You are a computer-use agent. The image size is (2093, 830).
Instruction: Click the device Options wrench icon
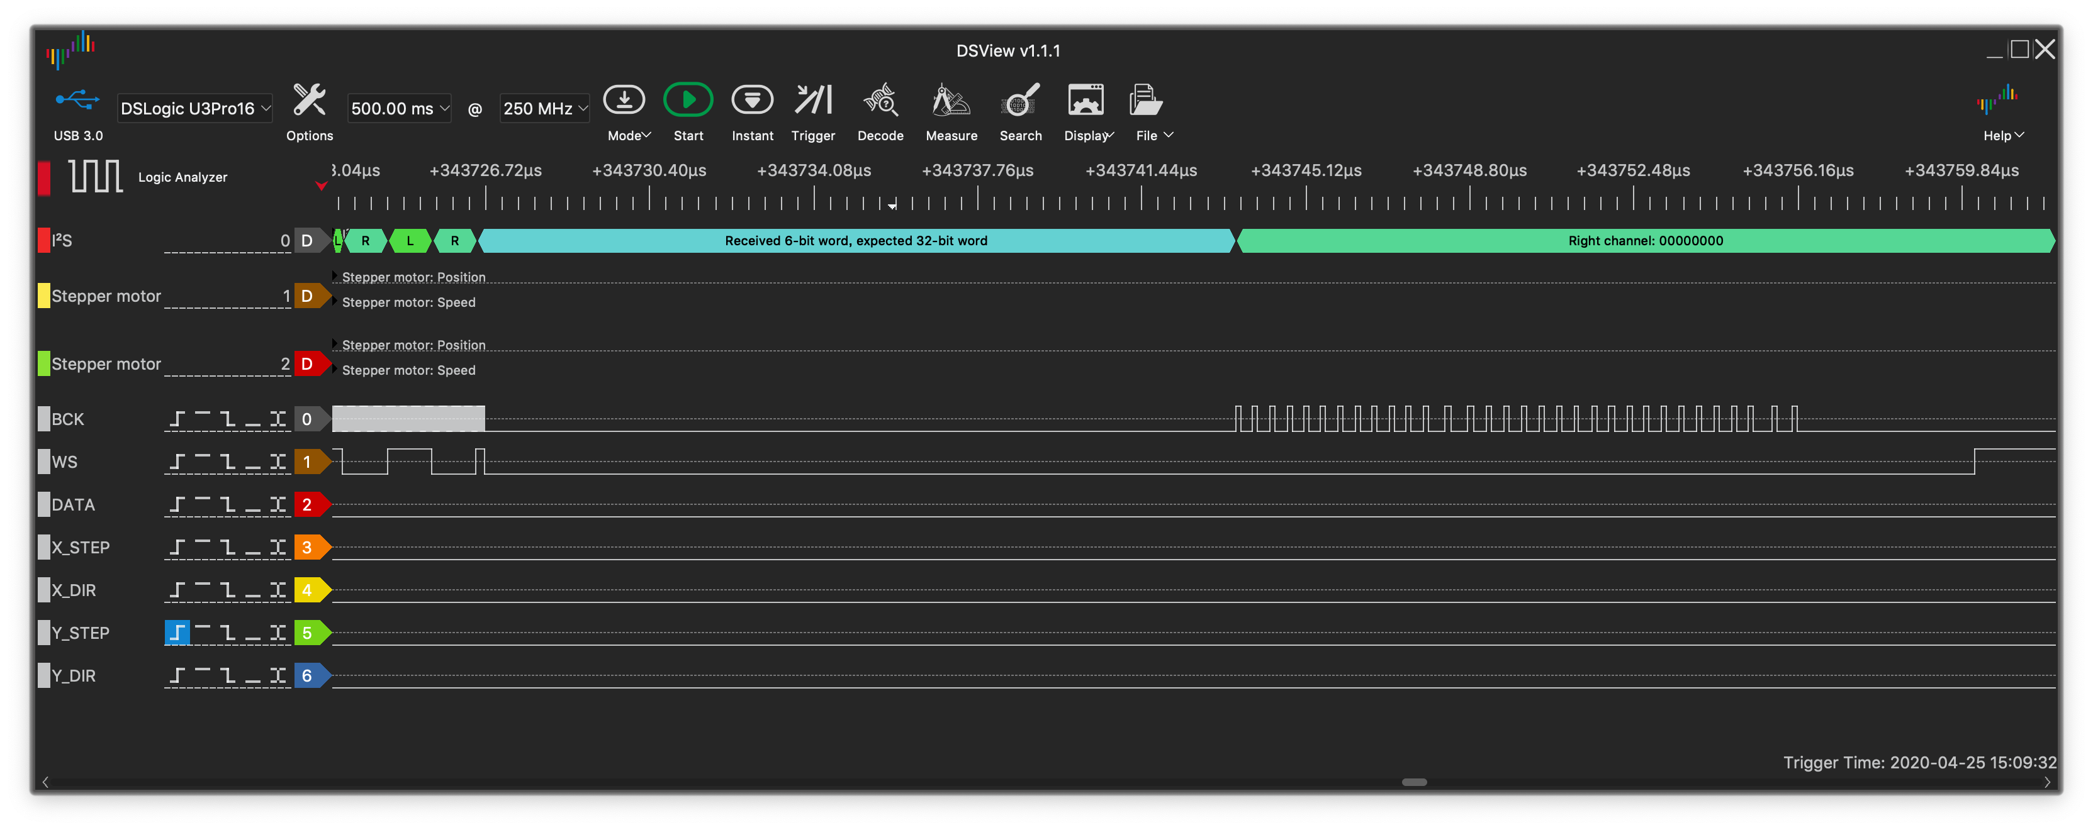coord(309,101)
